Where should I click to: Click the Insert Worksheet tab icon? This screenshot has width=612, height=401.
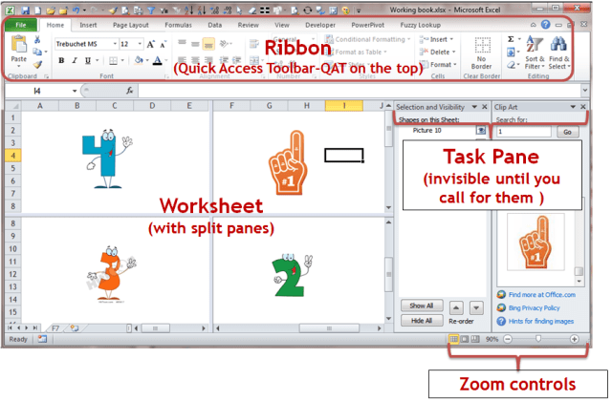point(75,328)
